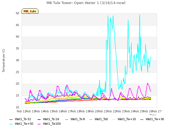Click the Feb 13 x-axis label
173x129 pixels.
31,112
